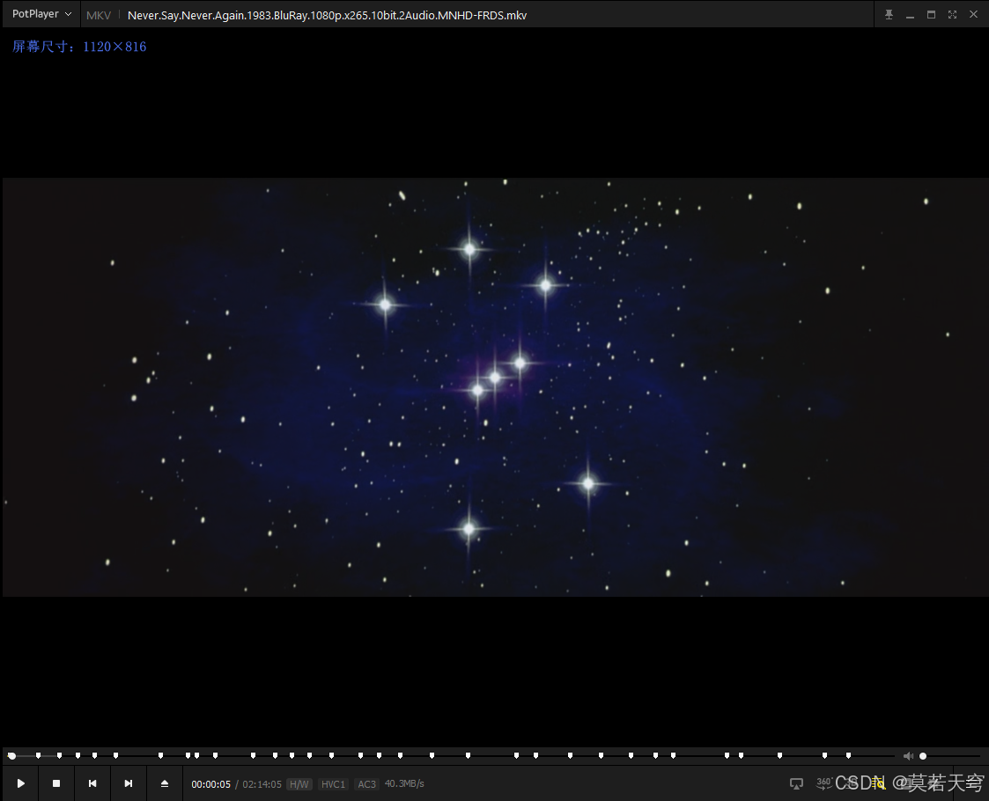Screen dimensions: 989x801
Task: Click the starfield video frame
Action: point(495,387)
